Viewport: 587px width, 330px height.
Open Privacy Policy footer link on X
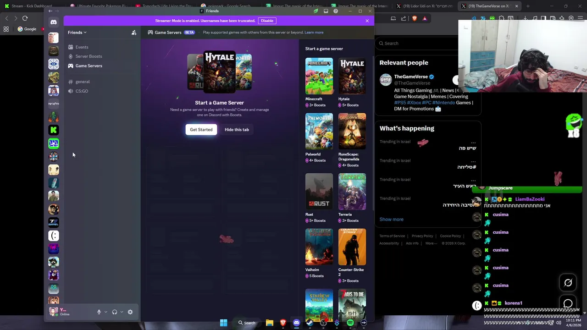[x=422, y=236]
